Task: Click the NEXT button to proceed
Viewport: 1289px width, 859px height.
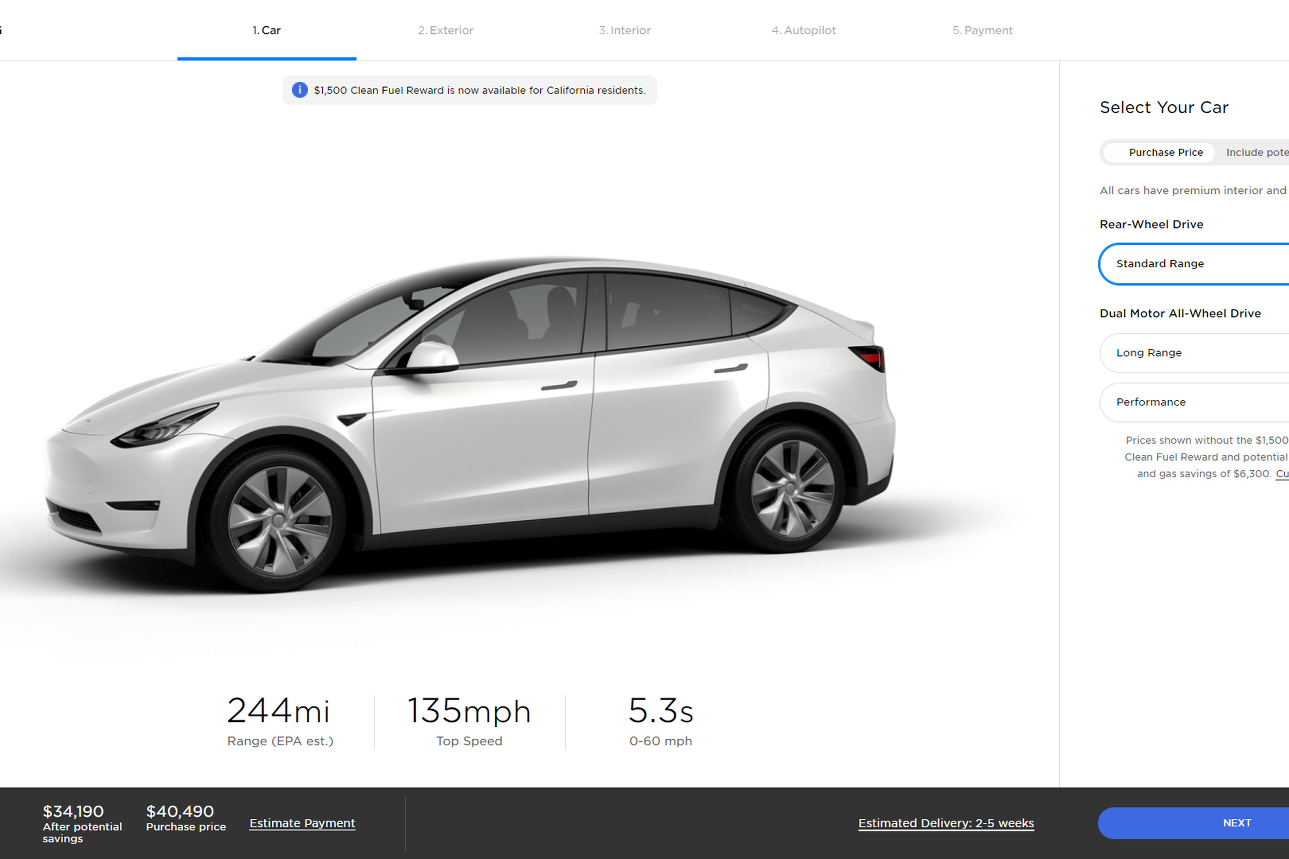Action: 1238,821
